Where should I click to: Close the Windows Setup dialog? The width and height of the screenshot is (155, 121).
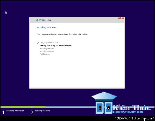[x=121, y=18]
